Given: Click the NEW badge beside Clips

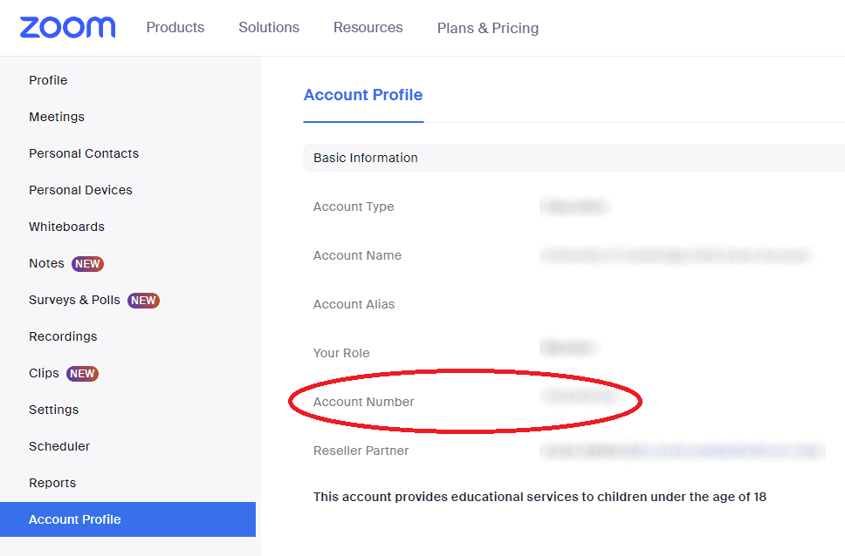Looking at the screenshot, I should [82, 374].
